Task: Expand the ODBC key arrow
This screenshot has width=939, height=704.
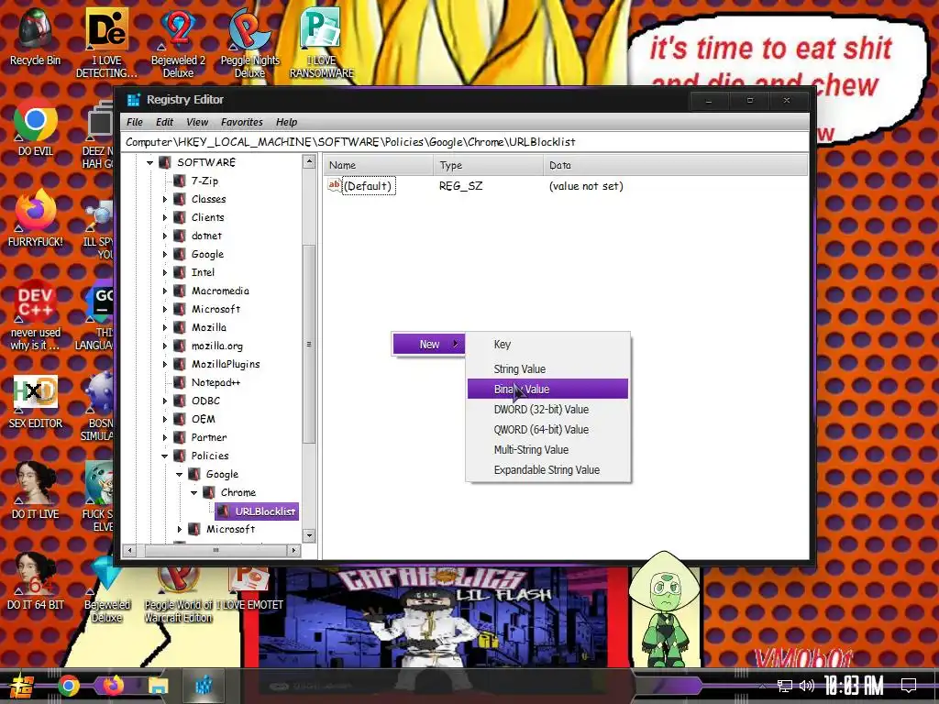Action: click(165, 401)
